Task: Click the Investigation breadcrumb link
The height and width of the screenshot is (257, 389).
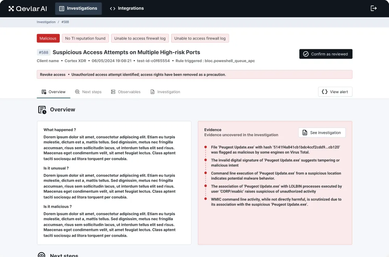Action: pyautogui.click(x=46, y=22)
